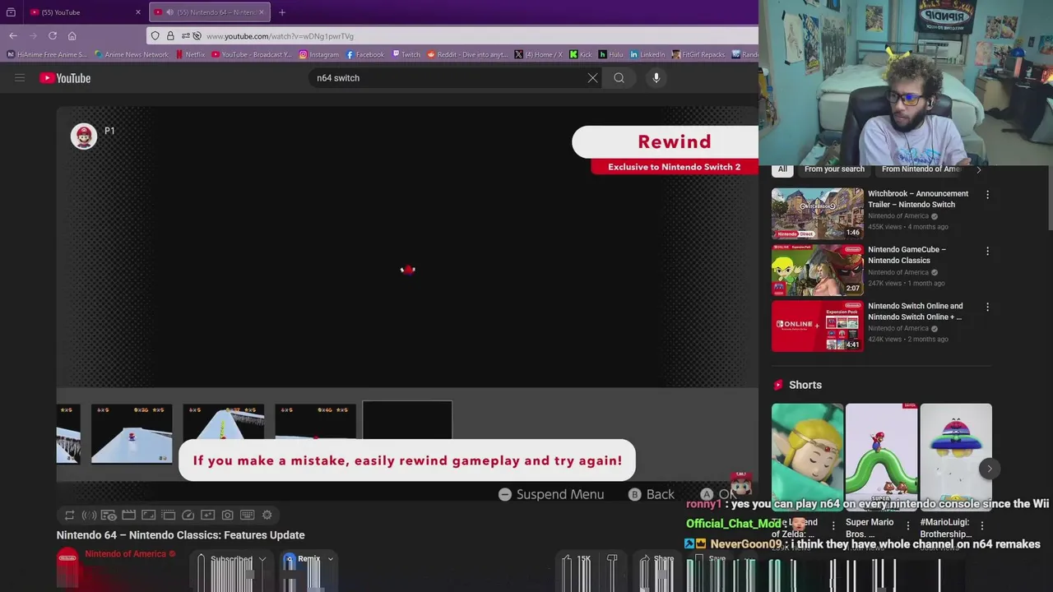
Task: Reload the page with the refresh icon
Action: pos(53,36)
